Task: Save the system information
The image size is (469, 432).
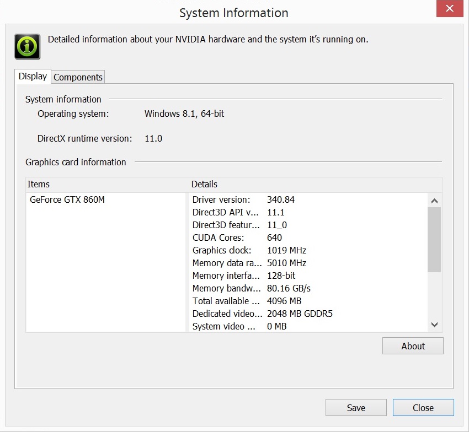Action: pyautogui.click(x=356, y=408)
